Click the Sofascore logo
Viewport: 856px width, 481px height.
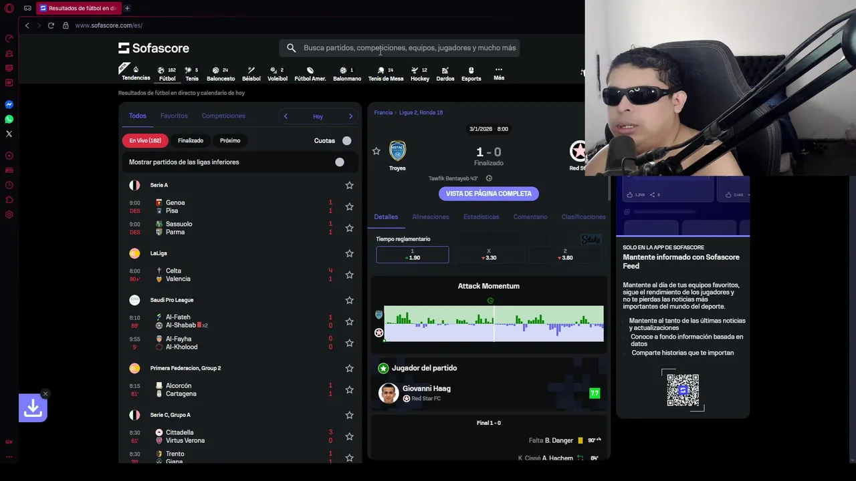click(x=154, y=48)
